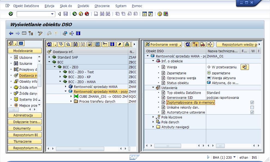This screenshot has height=162, width=270.
Task: Select Ulubione in navigation list
Action: point(26,57)
